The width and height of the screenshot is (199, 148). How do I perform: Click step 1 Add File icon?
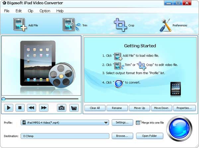coord(118,56)
